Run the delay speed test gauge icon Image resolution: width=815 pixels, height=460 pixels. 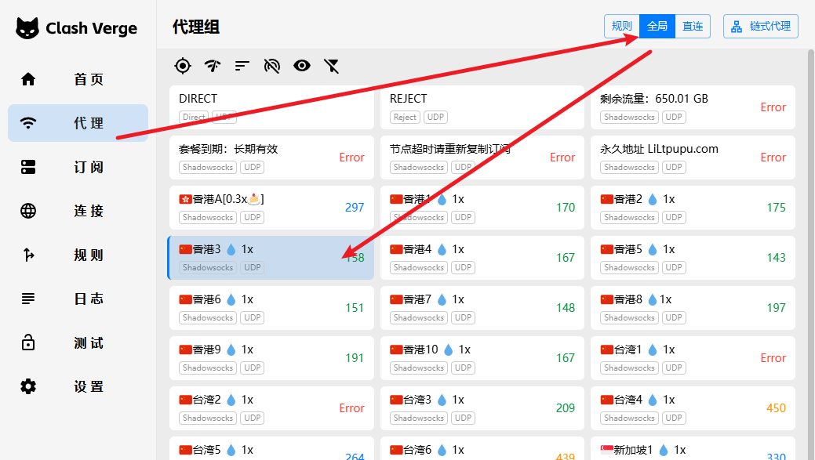tap(213, 66)
